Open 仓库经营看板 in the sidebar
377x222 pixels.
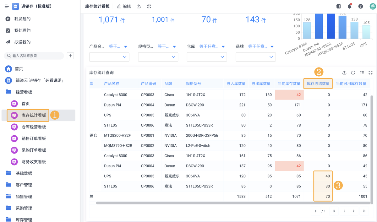[34, 127]
